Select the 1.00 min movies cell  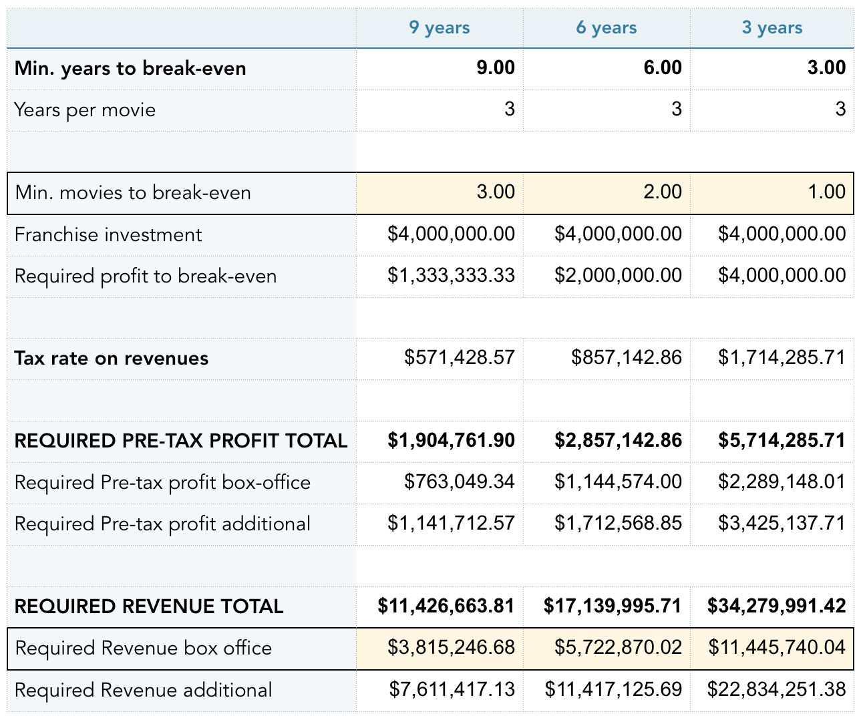coord(772,193)
